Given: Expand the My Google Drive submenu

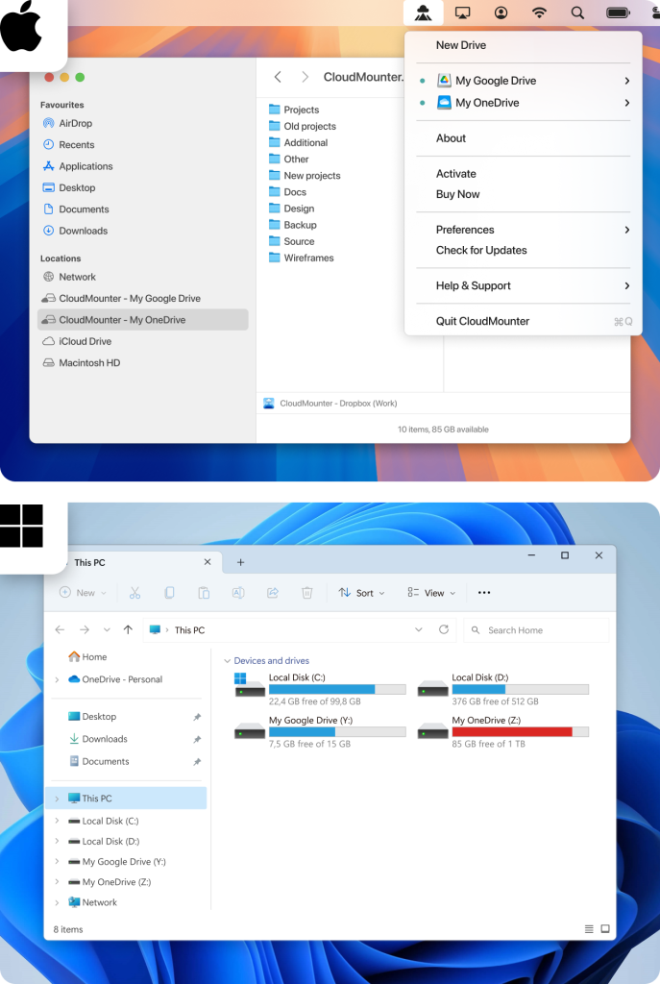Looking at the screenshot, I should point(626,81).
